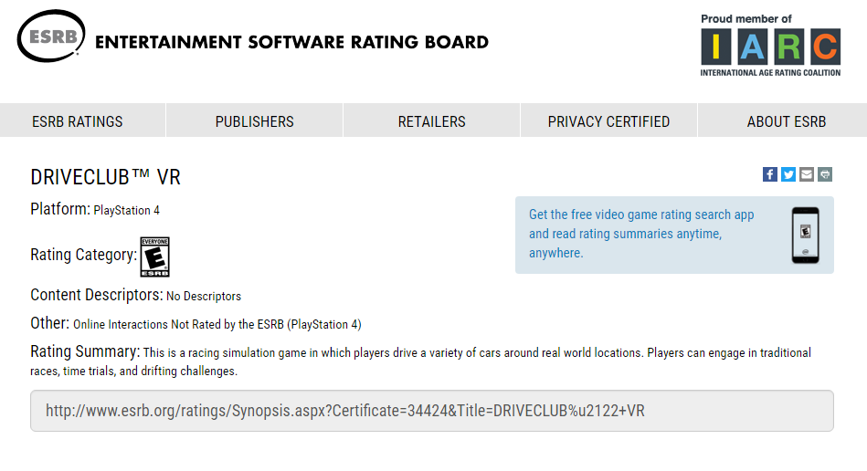This screenshot has width=867, height=471.
Task: Click the email share icon
Action: (807, 174)
